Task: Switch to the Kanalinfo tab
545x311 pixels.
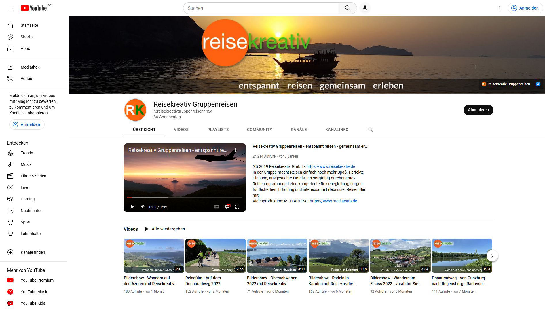Action: click(337, 130)
